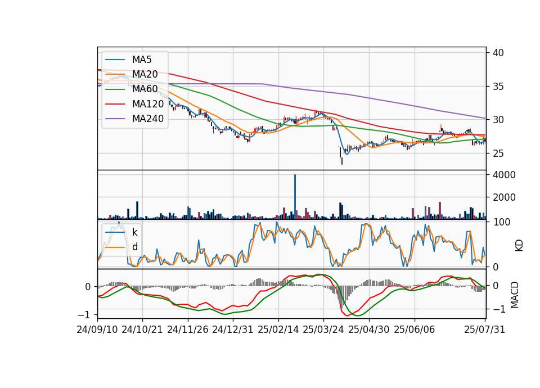Click the 24/11/26 date axis label

188,330
